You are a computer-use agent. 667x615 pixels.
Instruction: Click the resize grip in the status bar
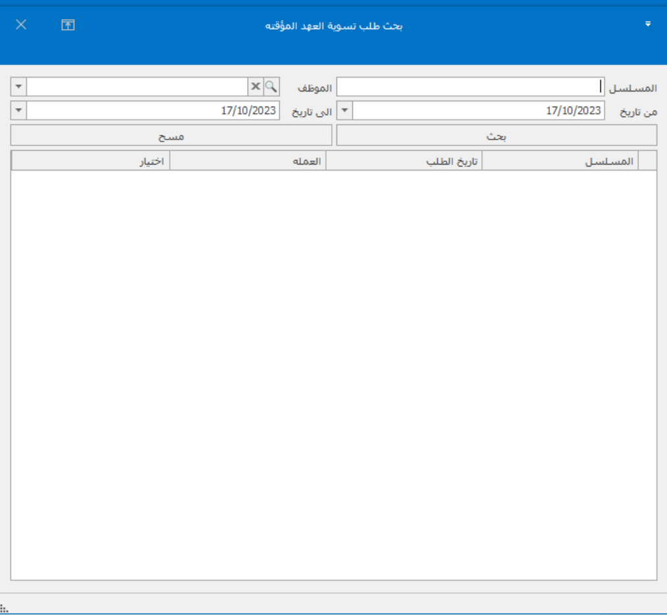[x=4, y=608]
